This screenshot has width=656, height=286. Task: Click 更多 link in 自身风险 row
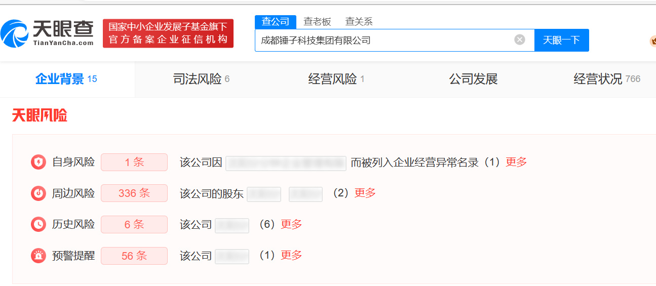(516, 162)
